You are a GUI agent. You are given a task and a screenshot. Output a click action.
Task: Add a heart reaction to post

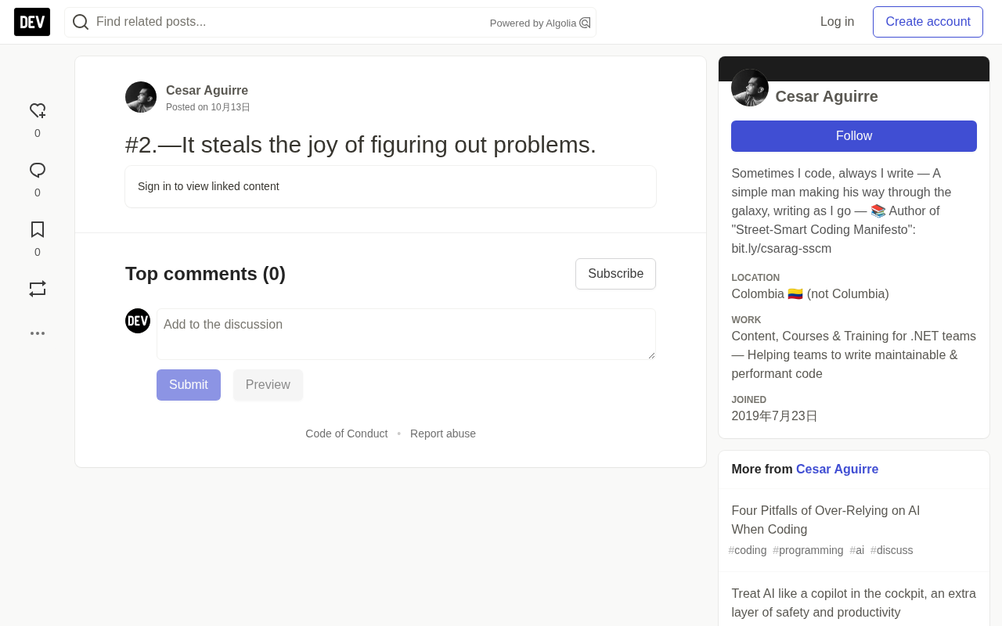pos(38,111)
